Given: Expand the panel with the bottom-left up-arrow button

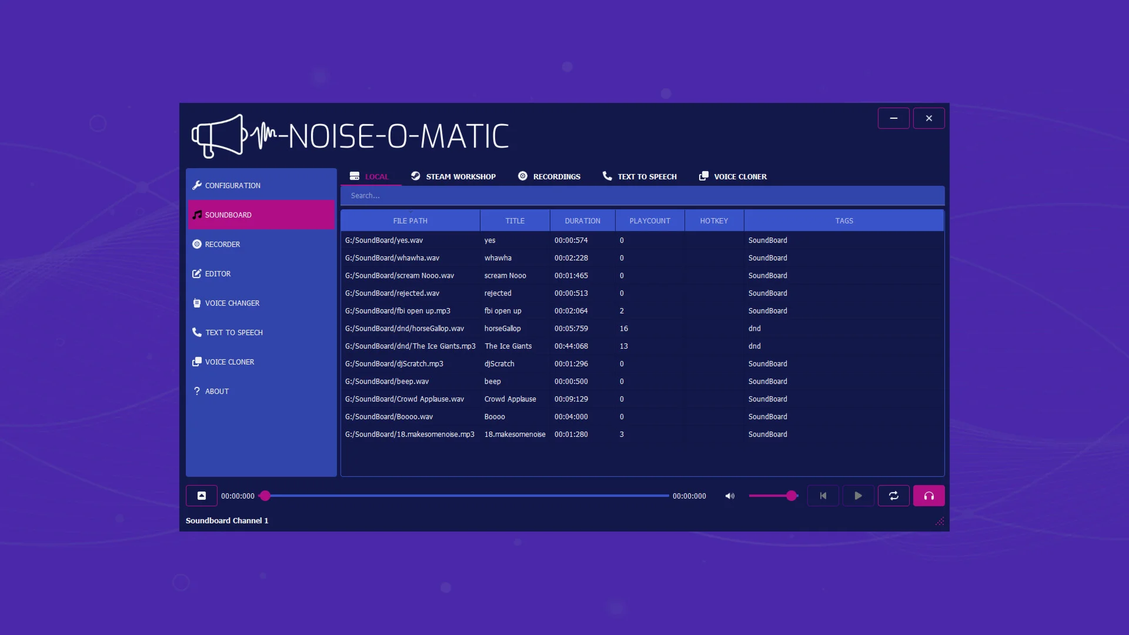Looking at the screenshot, I should pos(201,496).
